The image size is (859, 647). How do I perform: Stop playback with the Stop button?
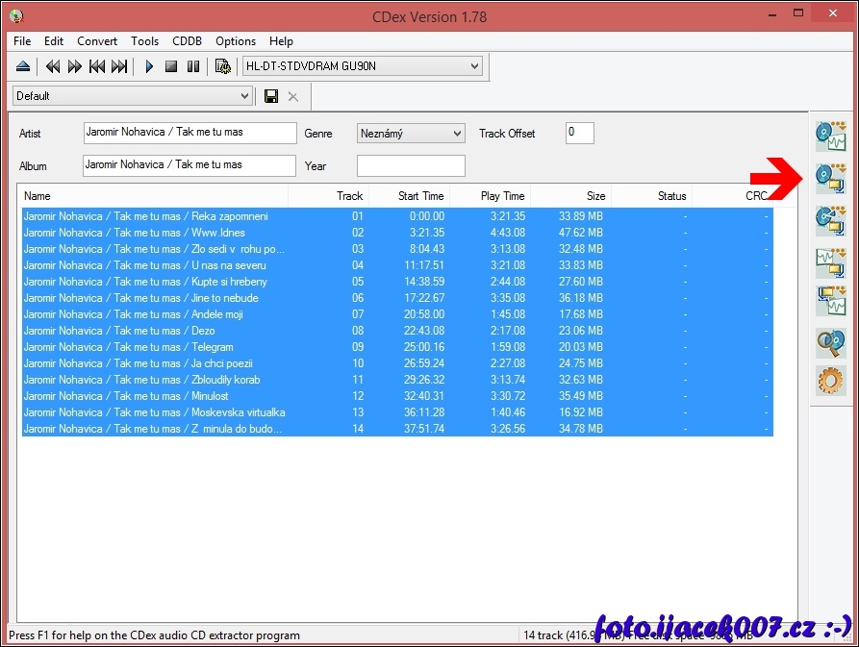click(x=171, y=66)
